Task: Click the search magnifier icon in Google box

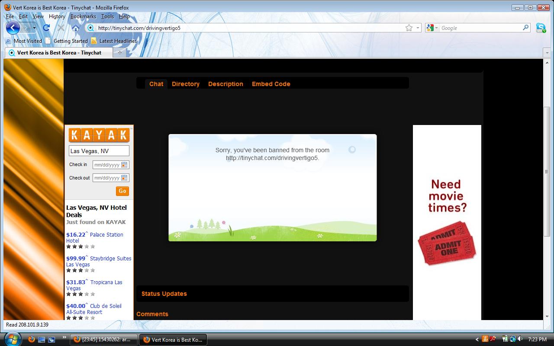Action: (525, 28)
